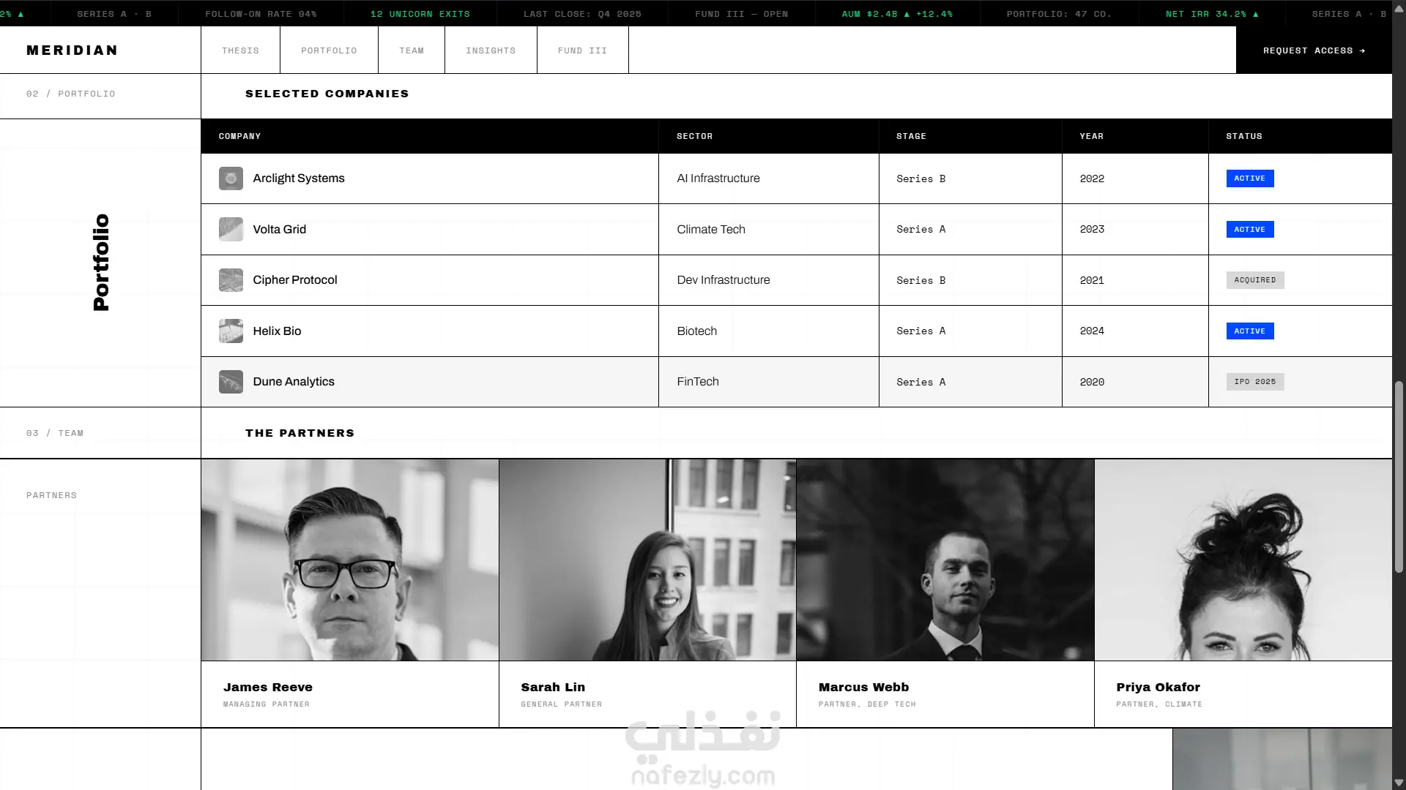Open Sarah Lin's partner photo
This screenshot has height=790, width=1406.
pyautogui.click(x=647, y=560)
